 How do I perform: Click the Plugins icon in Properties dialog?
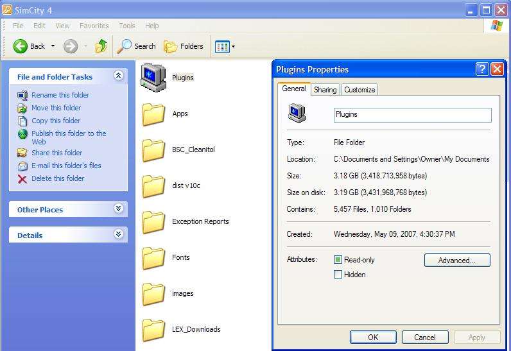coord(297,113)
